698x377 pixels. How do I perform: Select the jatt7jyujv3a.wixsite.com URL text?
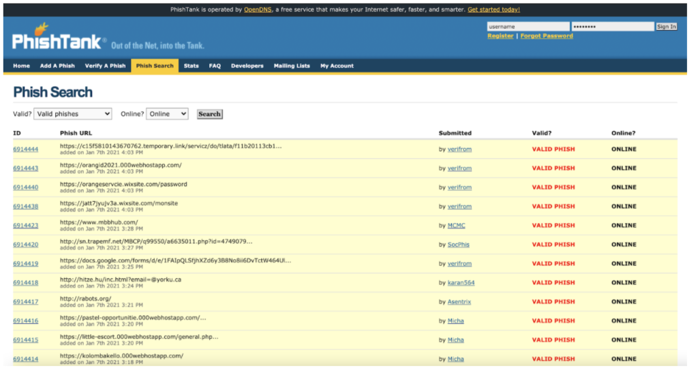pyautogui.click(x=119, y=204)
